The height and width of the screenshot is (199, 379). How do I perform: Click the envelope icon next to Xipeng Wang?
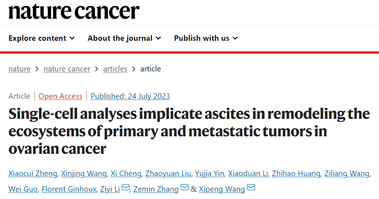pos(251,188)
